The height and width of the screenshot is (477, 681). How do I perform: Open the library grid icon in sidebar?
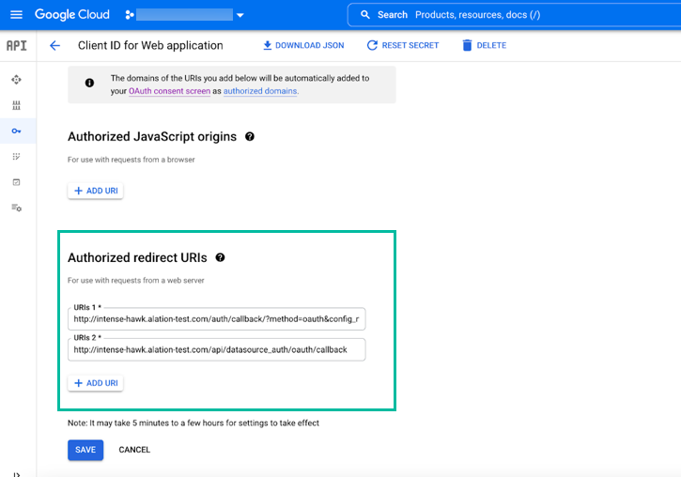17,105
